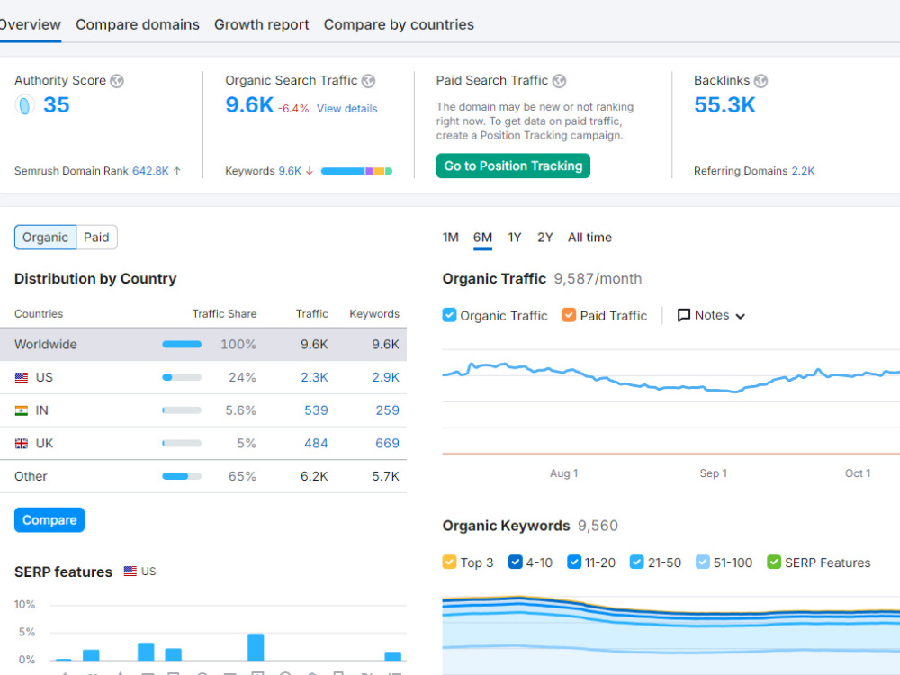Toggle the 51-100 positions checkbox

point(703,562)
